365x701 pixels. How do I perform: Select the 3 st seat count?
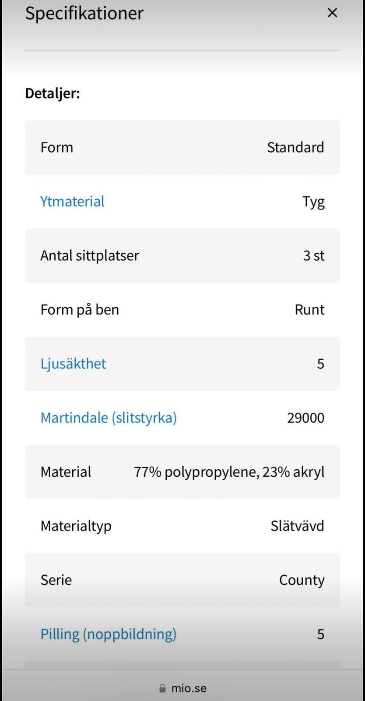(x=314, y=256)
